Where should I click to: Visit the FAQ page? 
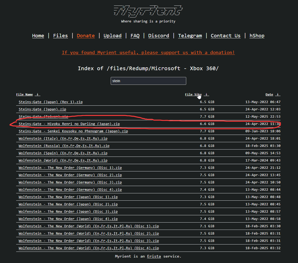pyautogui.click(x=135, y=36)
